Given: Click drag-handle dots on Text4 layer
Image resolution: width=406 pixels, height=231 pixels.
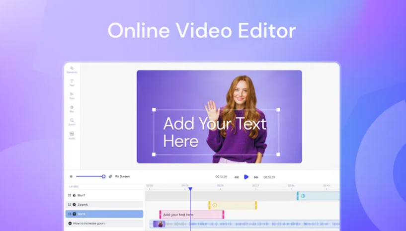Looking at the screenshot, I should (70, 214).
